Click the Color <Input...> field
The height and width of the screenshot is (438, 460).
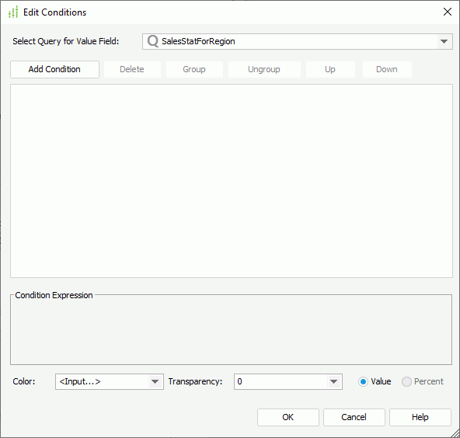point(109,382)
